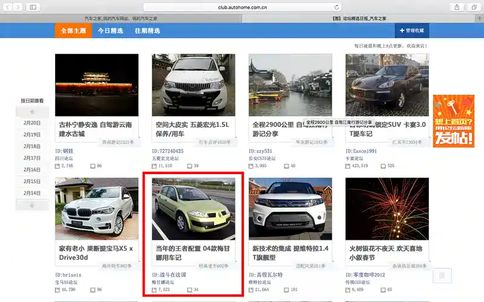The width and height of the screenshot is (484, 302).
Task: Select the 全部主题 tab
Action: [73, 31]
